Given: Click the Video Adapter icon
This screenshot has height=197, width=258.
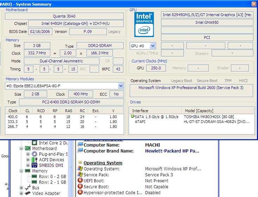Looking at the screenshot, I should pyautogui.click(x=28, y=193).
